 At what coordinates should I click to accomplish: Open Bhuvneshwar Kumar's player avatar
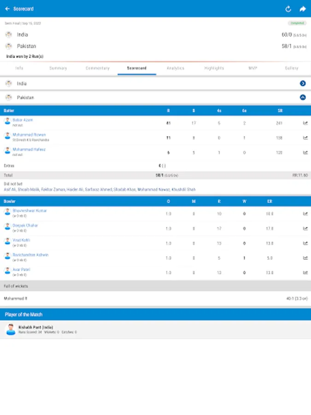point(7,212)
